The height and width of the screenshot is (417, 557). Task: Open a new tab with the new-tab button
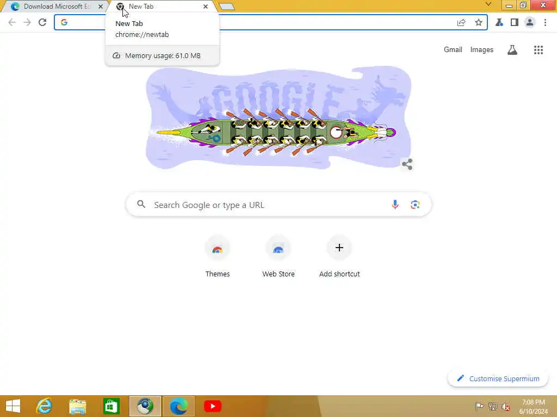click(227, 7)
